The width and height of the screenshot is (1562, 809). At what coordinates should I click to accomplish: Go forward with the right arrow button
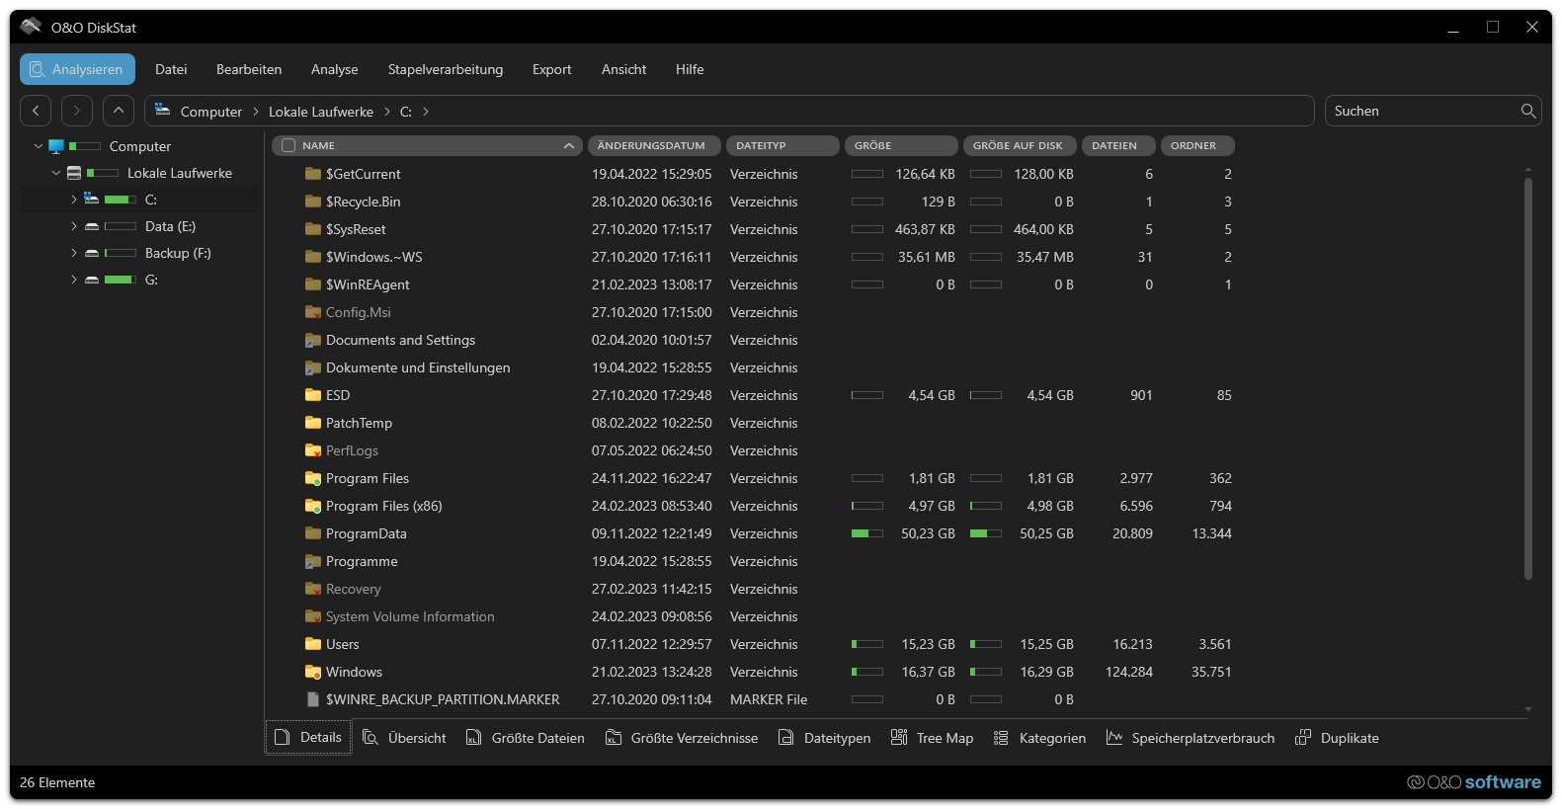pyautogui.click(x=77, y=111)
